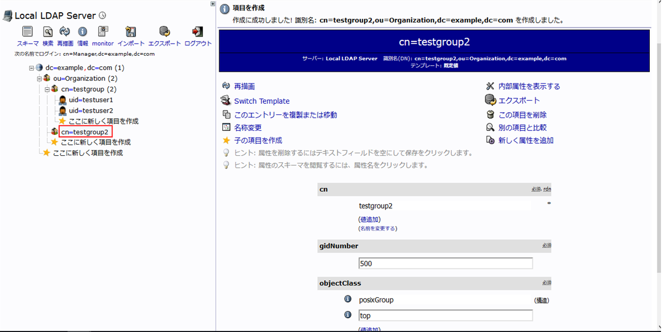Collapse the cn=testgroup tree node
This screenshot has width=662, height=332.
coord(47,89)
